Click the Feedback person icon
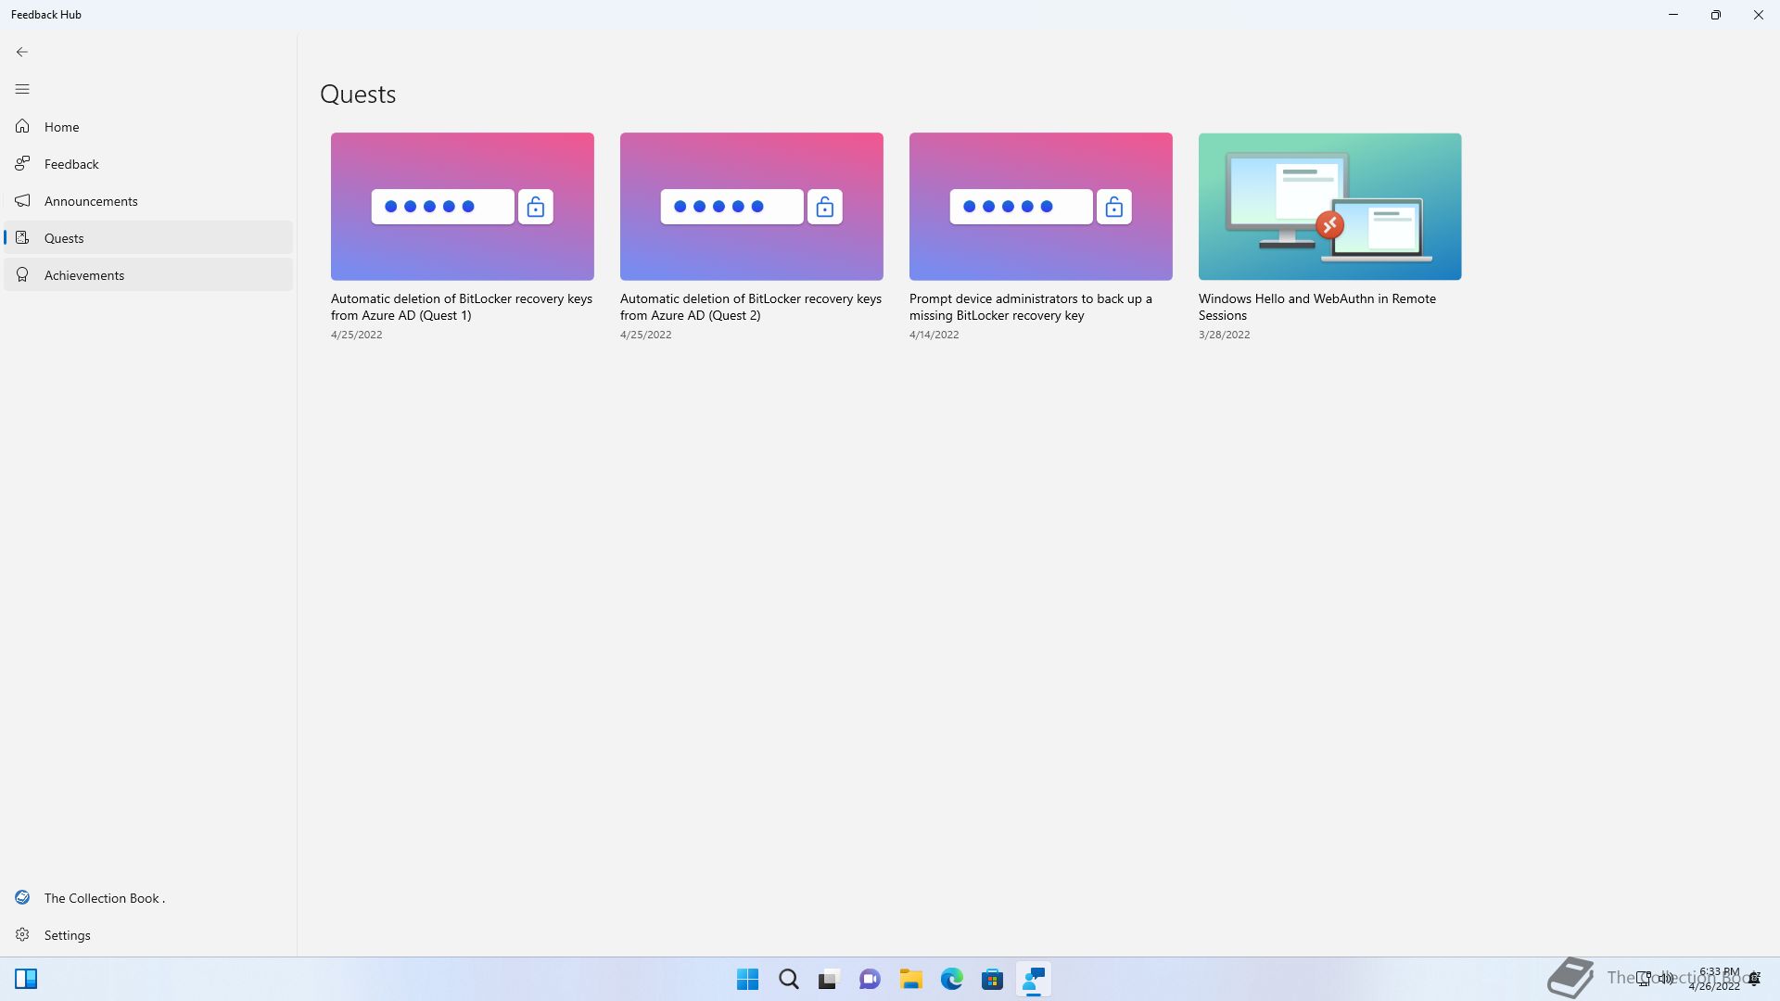The image size is (1780, 1001). click(x=22, y=163)
